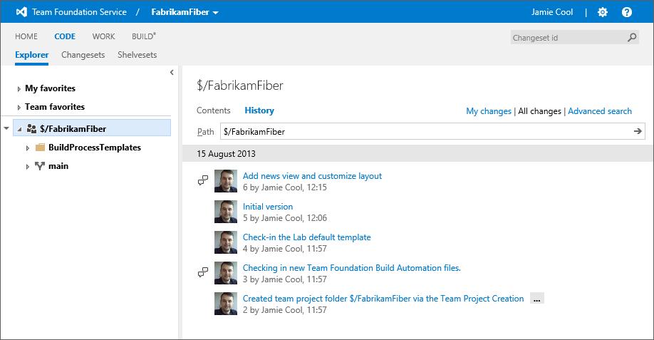This screenshot has width=654, height=340.
Task: Switch to the Contents tab
Action: 214,110
